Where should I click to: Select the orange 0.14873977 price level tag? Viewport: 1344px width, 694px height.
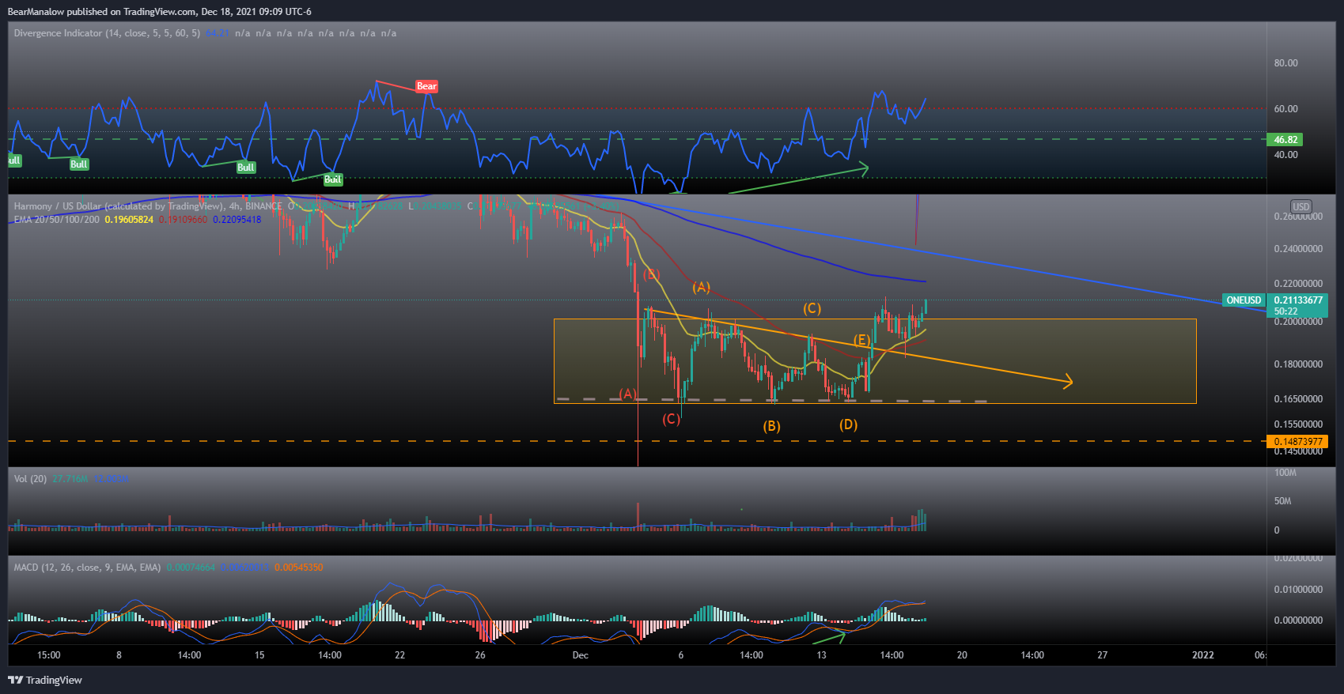click(1298, 442)
